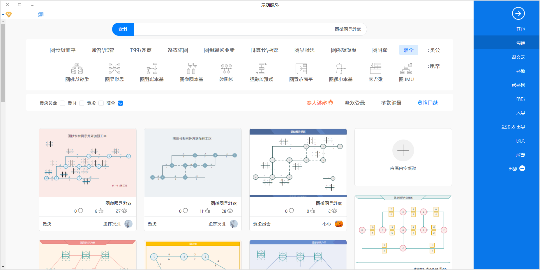Select the 全部 category tab
This screenshot has width=540, height=270.
pyautogui.click(x=409, y=50)
